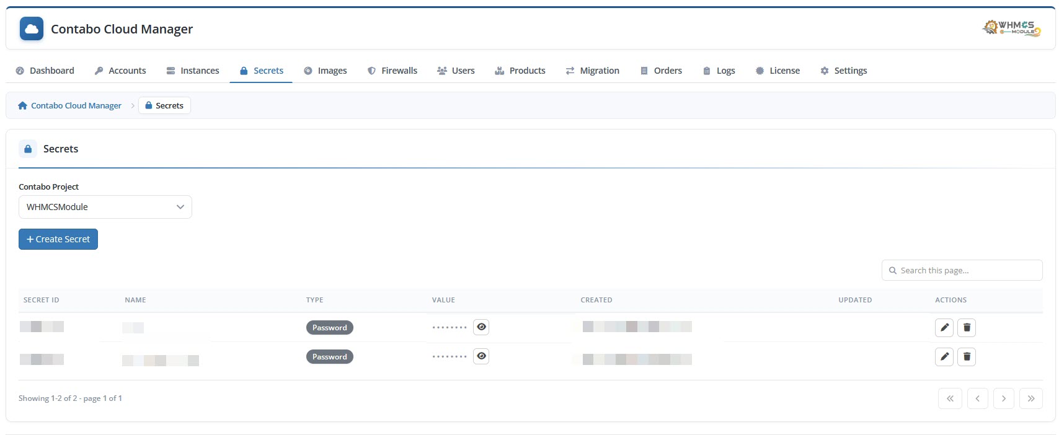Sort by the Created column header
1059x435 pixels.
pyautogui.click(x=596, y=300)
